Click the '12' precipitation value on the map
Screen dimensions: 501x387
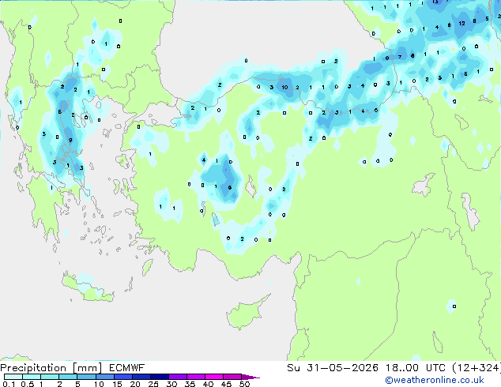point(461,24)
